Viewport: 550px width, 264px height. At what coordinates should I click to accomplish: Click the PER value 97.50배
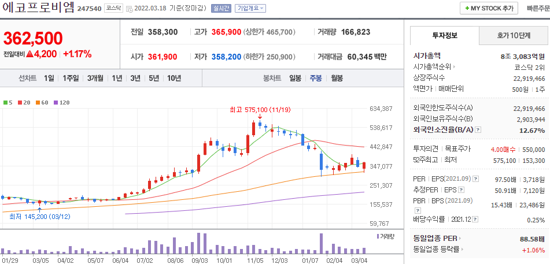[505, 180]
